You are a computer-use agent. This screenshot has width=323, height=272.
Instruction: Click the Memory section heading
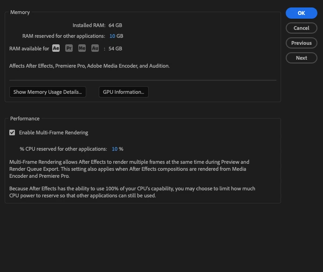(20, 12)
